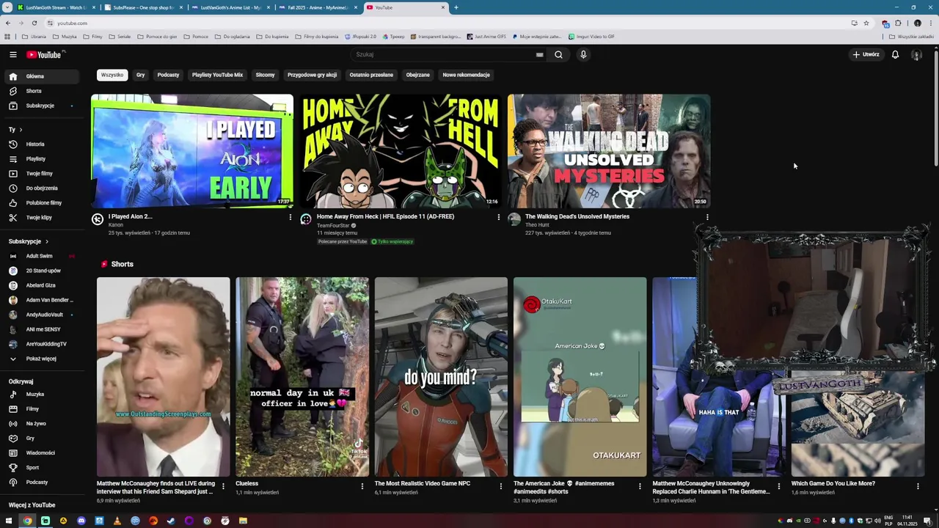Select the Podcasty filter chip

[168, 75]
